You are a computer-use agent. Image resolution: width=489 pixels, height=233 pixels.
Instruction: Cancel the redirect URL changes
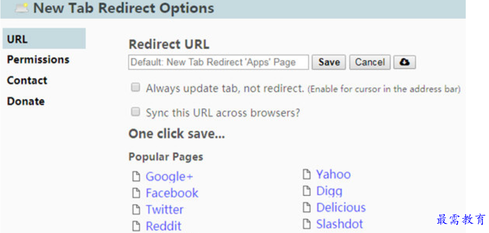370,62
